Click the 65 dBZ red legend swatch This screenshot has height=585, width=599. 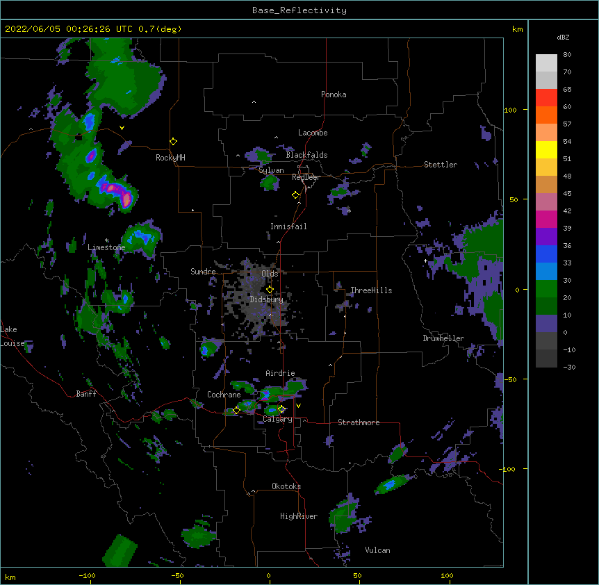(x=546, y=98)
